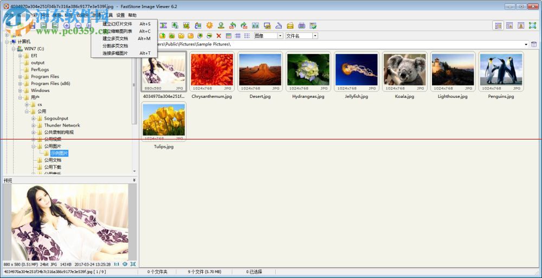Open the Compare Selected Images icon
The width and height of the screenshot is (542, 278).
tap(255, 25)
